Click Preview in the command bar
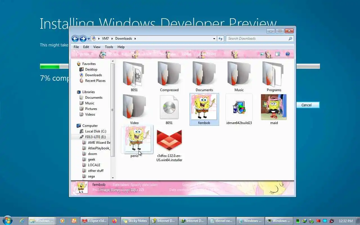 (x=111, y=54)
